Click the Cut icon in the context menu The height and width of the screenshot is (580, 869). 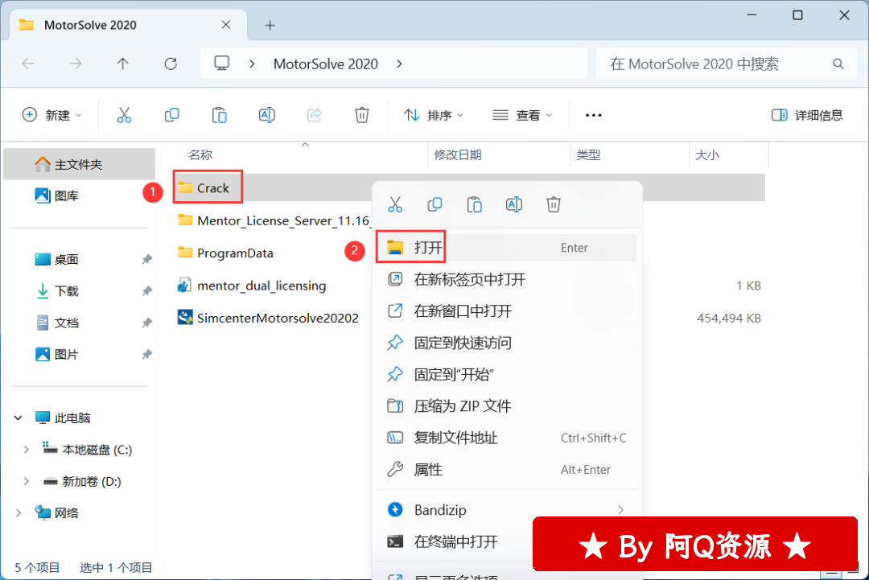[395, 205]
